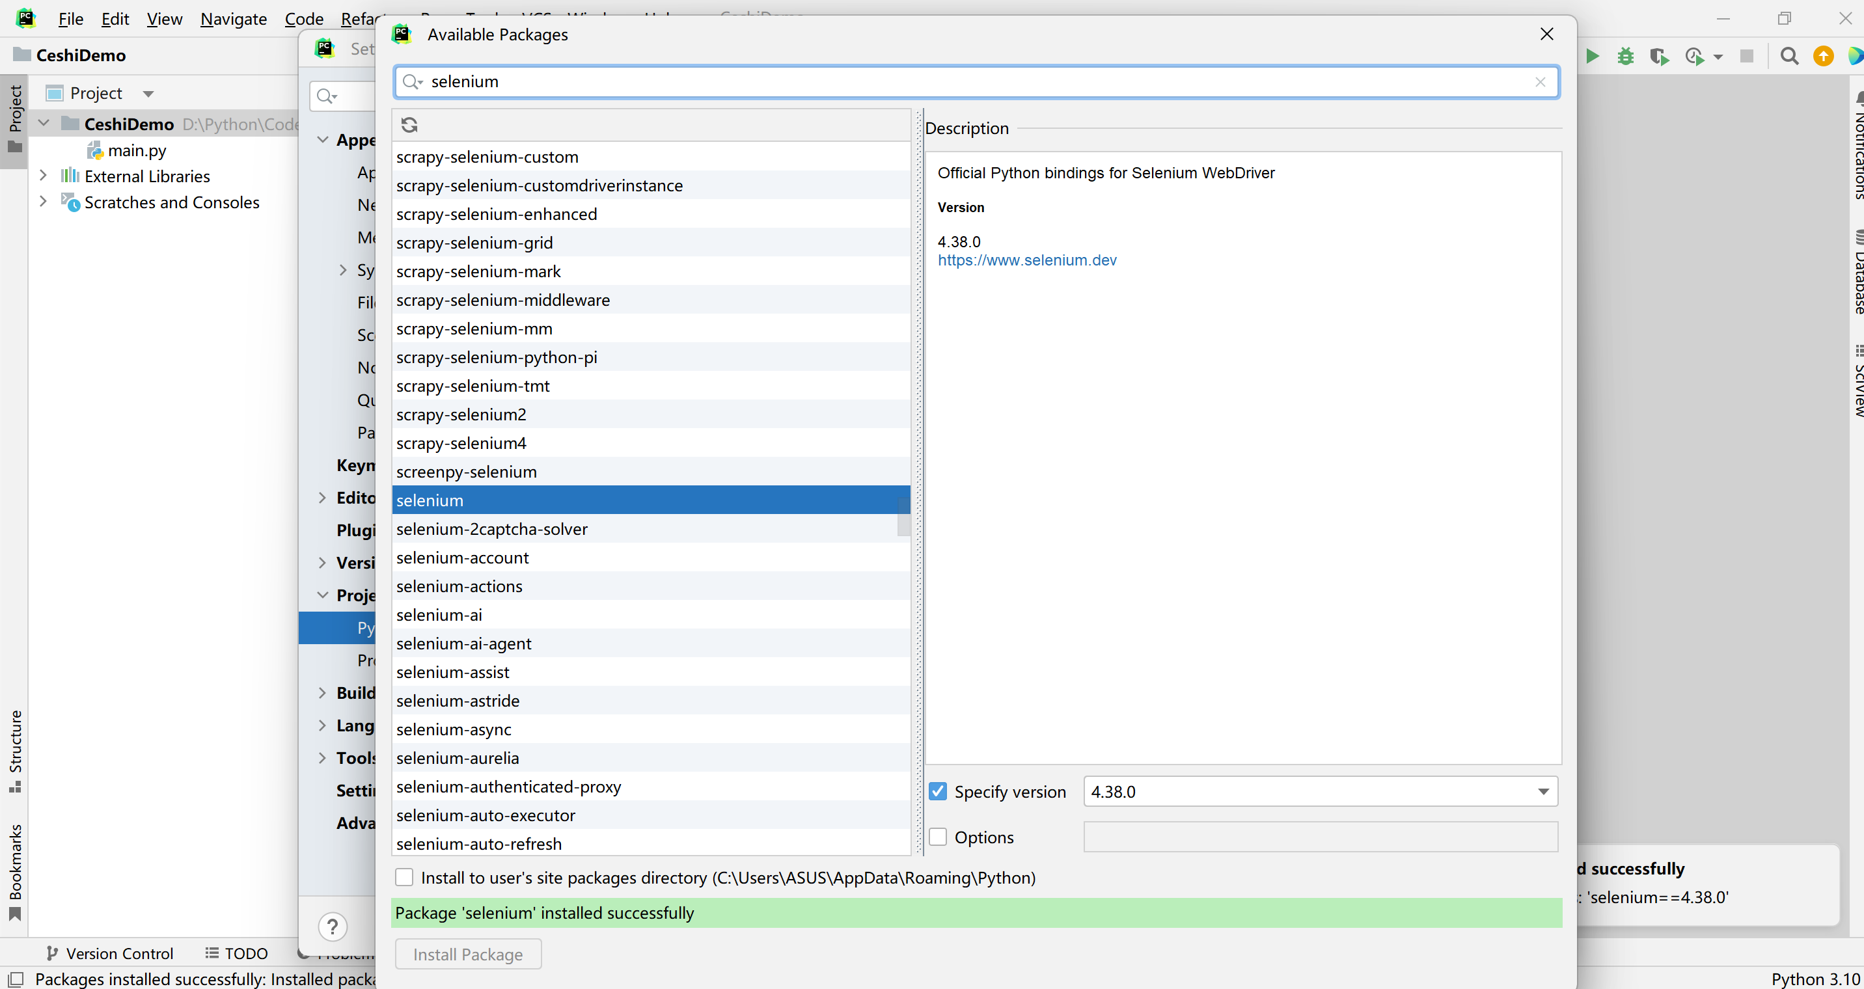This screenshot has height=989, width=1864.
Task: Open the run configuration dropdown arrow
Action: coord(1718,57)
